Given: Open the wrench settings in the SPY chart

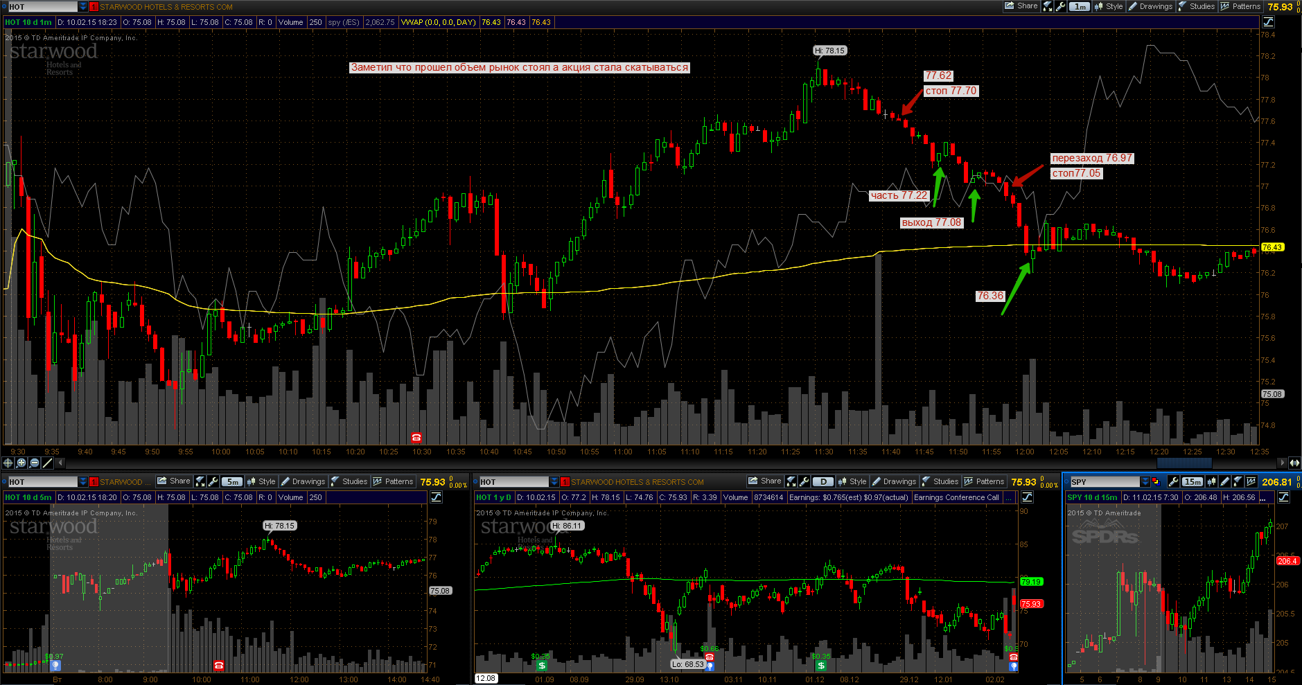Looking at the screenshot, I should (1173, 481).
